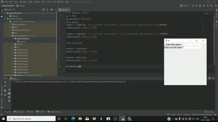Open Project panel settings gear
The image size is (218, 122).
point(52,10)
